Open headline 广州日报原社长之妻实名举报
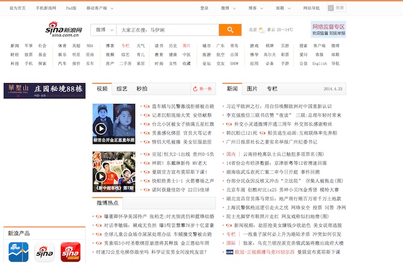 tap(272, 142)
